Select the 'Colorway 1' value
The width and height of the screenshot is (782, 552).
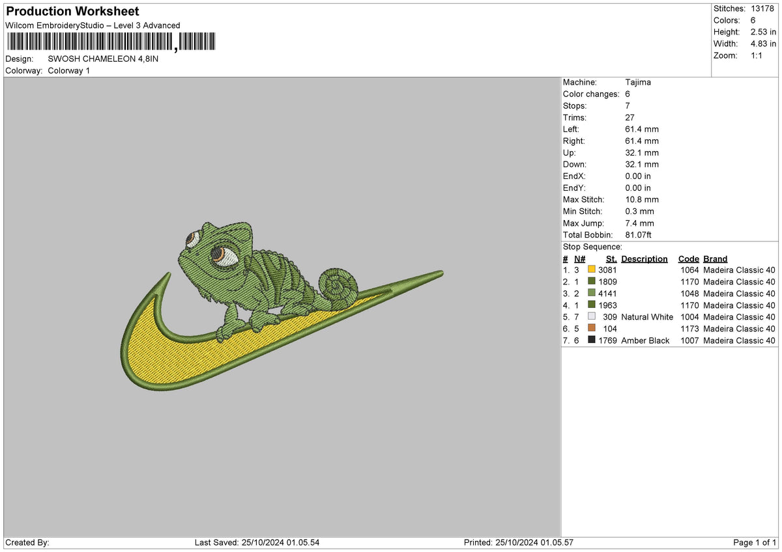click(x=69, y=70)
